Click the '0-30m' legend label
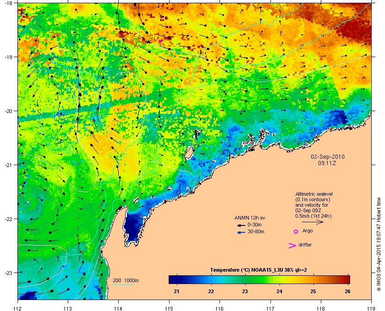 click(x=254, y=225)
